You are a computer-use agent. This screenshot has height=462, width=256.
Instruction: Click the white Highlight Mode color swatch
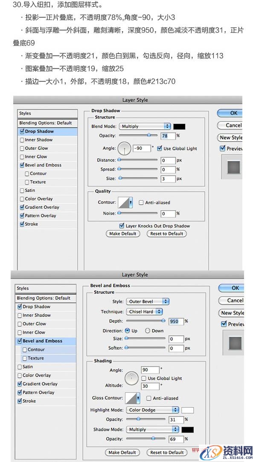click(187, 410)
